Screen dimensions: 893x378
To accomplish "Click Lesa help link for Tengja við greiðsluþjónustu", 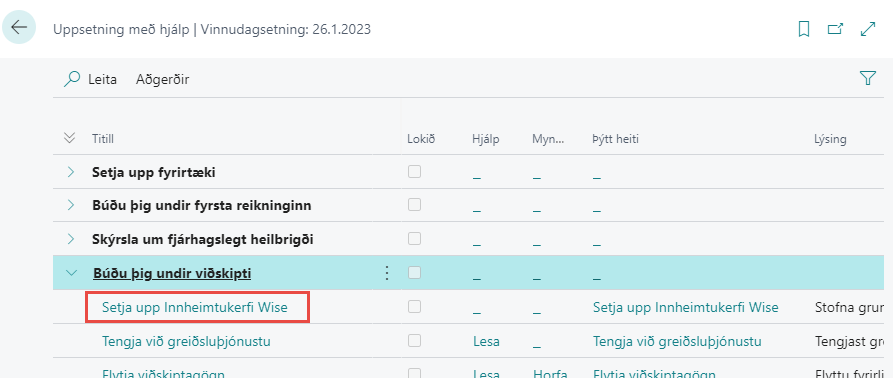I will (x=486, y=342).
